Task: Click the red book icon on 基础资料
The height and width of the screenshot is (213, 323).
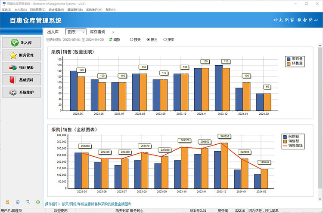Action: [x=12, y=80]
